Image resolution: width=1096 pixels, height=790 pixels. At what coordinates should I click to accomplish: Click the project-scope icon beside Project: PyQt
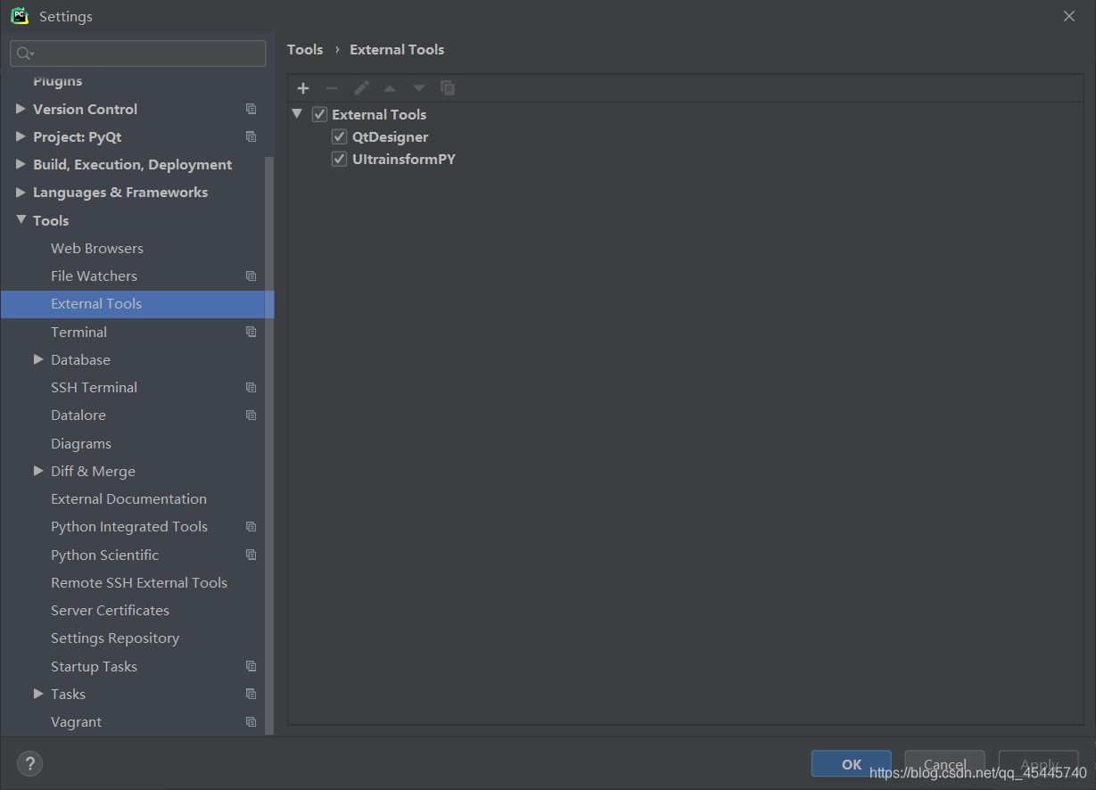click(251, 136)
